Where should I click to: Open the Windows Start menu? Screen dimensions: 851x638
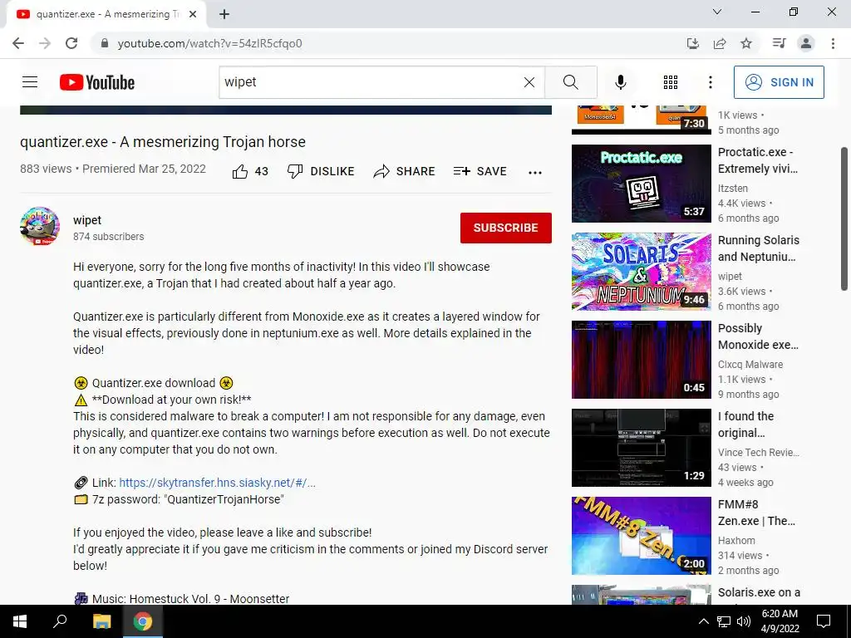(20, 621)
